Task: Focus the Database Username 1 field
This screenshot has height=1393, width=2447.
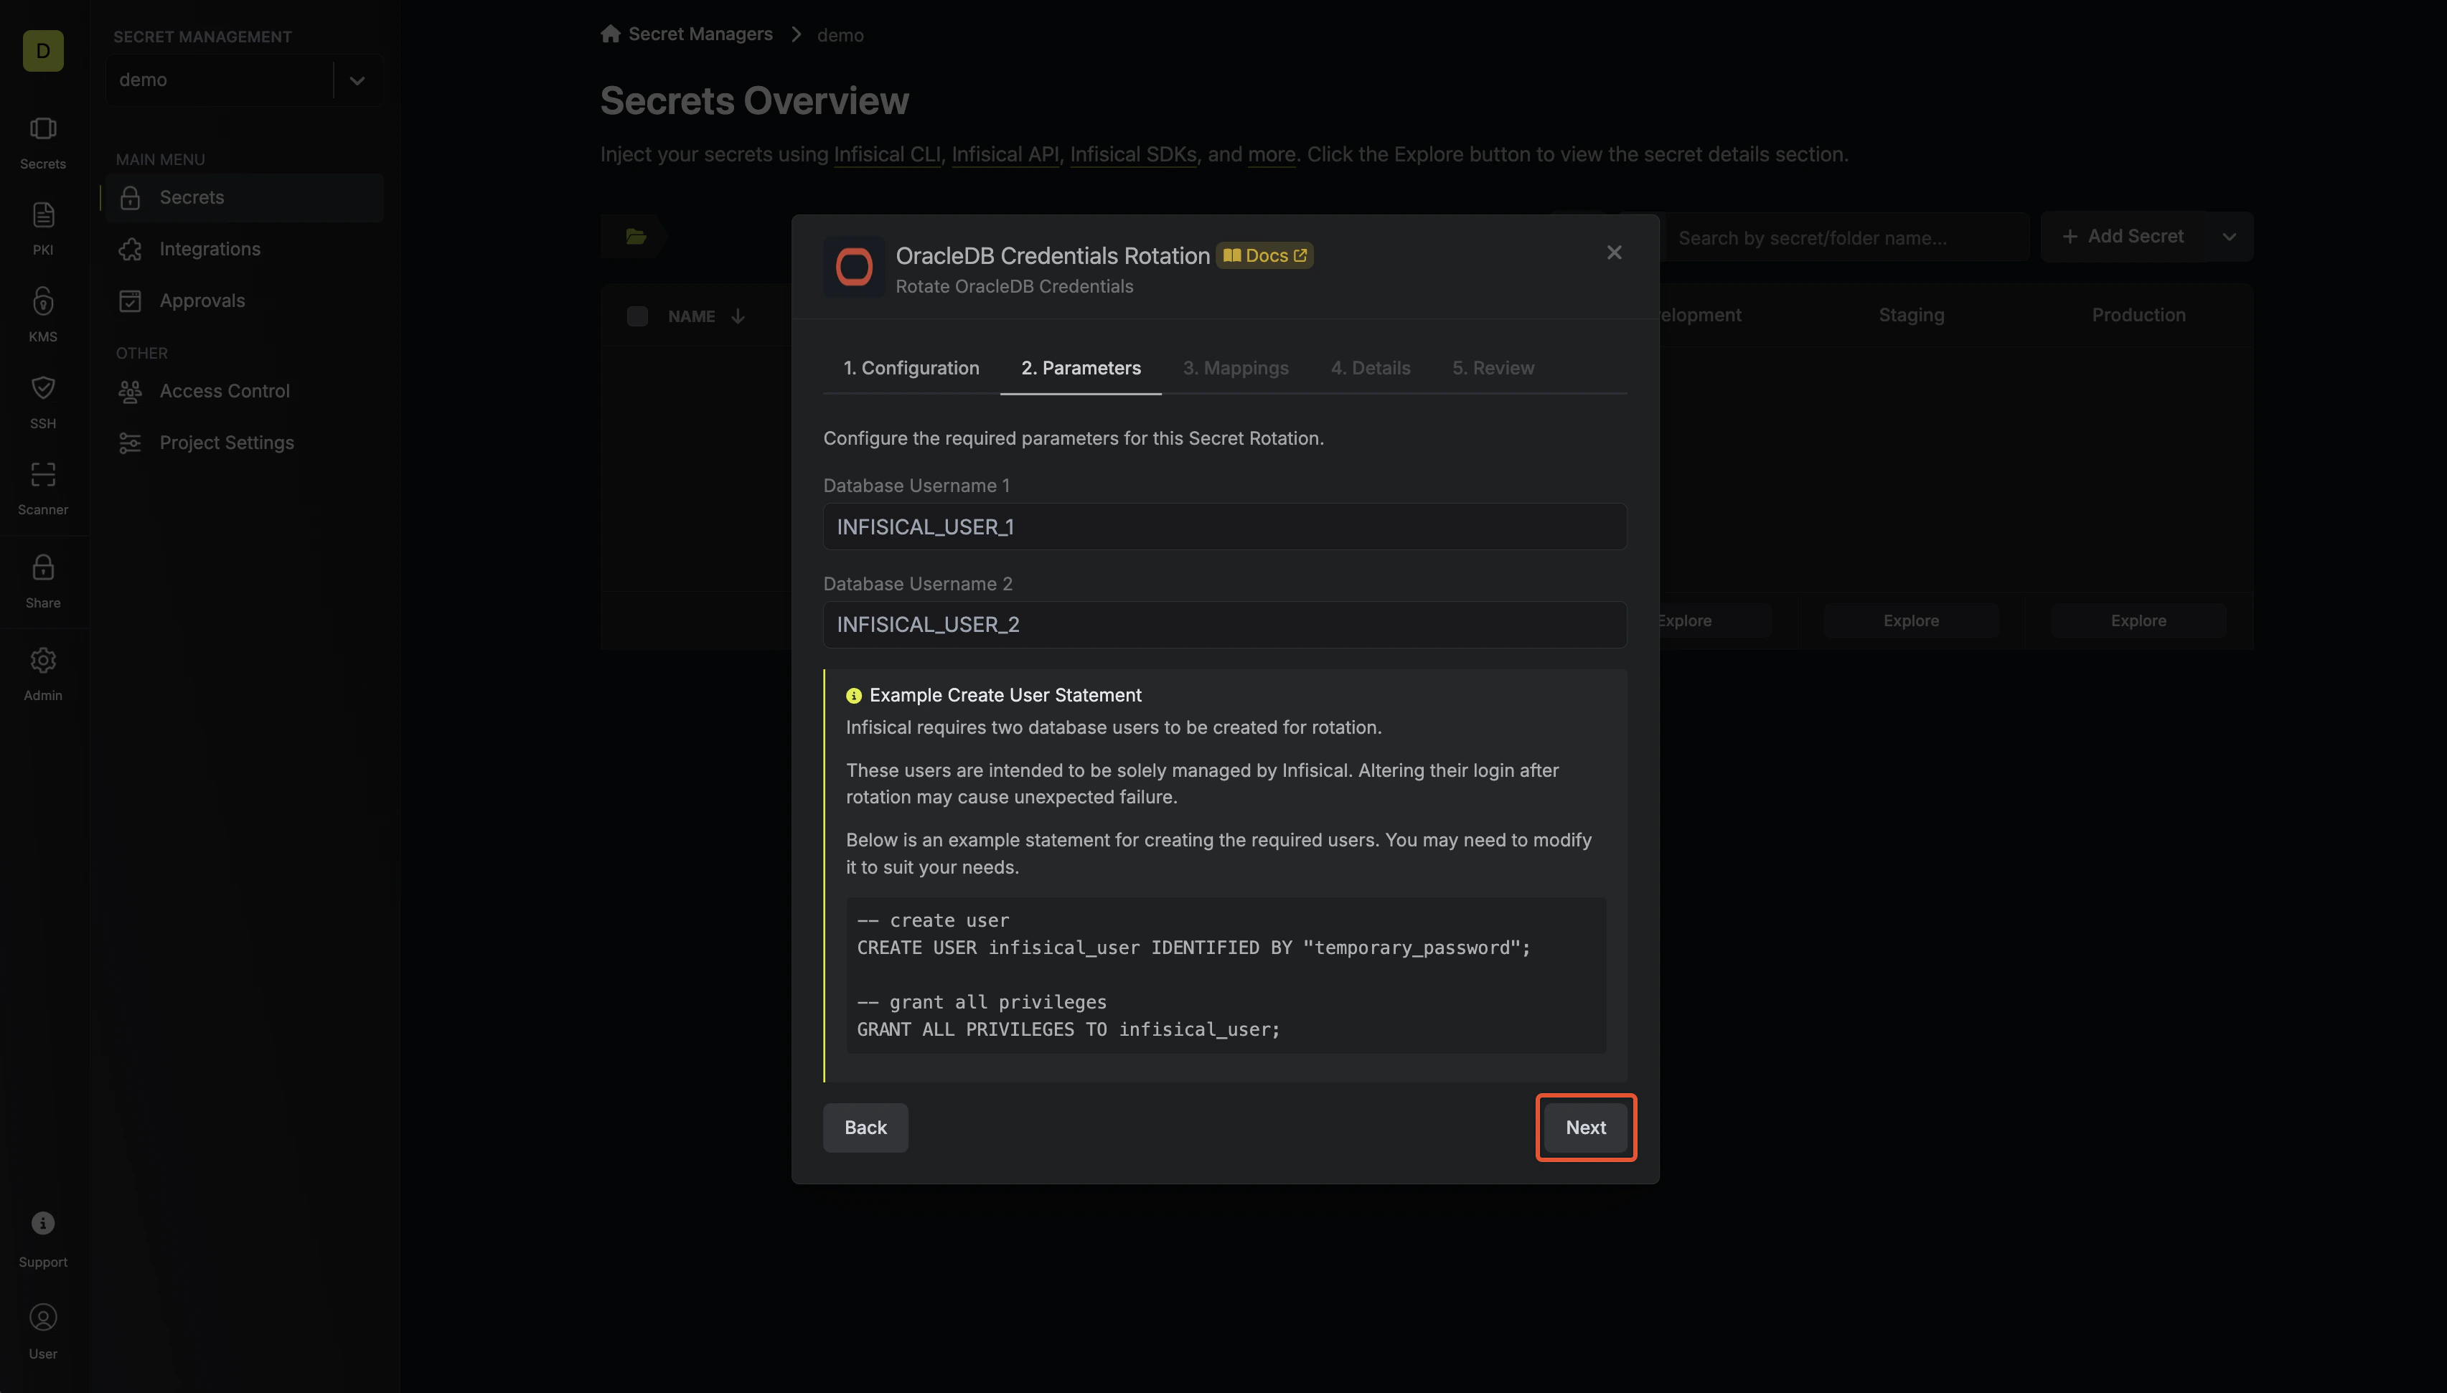Action: (x=1225, y=527)
